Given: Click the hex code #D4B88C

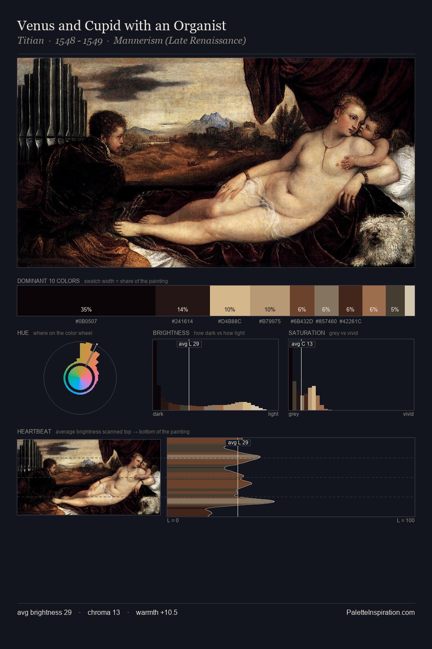Looking at the screenshot, I should (x=230, y=321).
